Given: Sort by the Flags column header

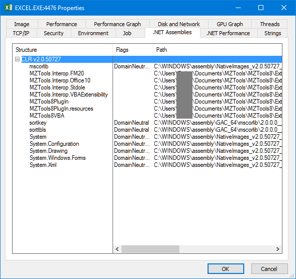Looking at the screenshot, I should 133,50.
